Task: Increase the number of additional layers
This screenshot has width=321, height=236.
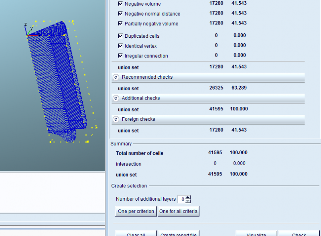Action: click(x=188, y=197)
